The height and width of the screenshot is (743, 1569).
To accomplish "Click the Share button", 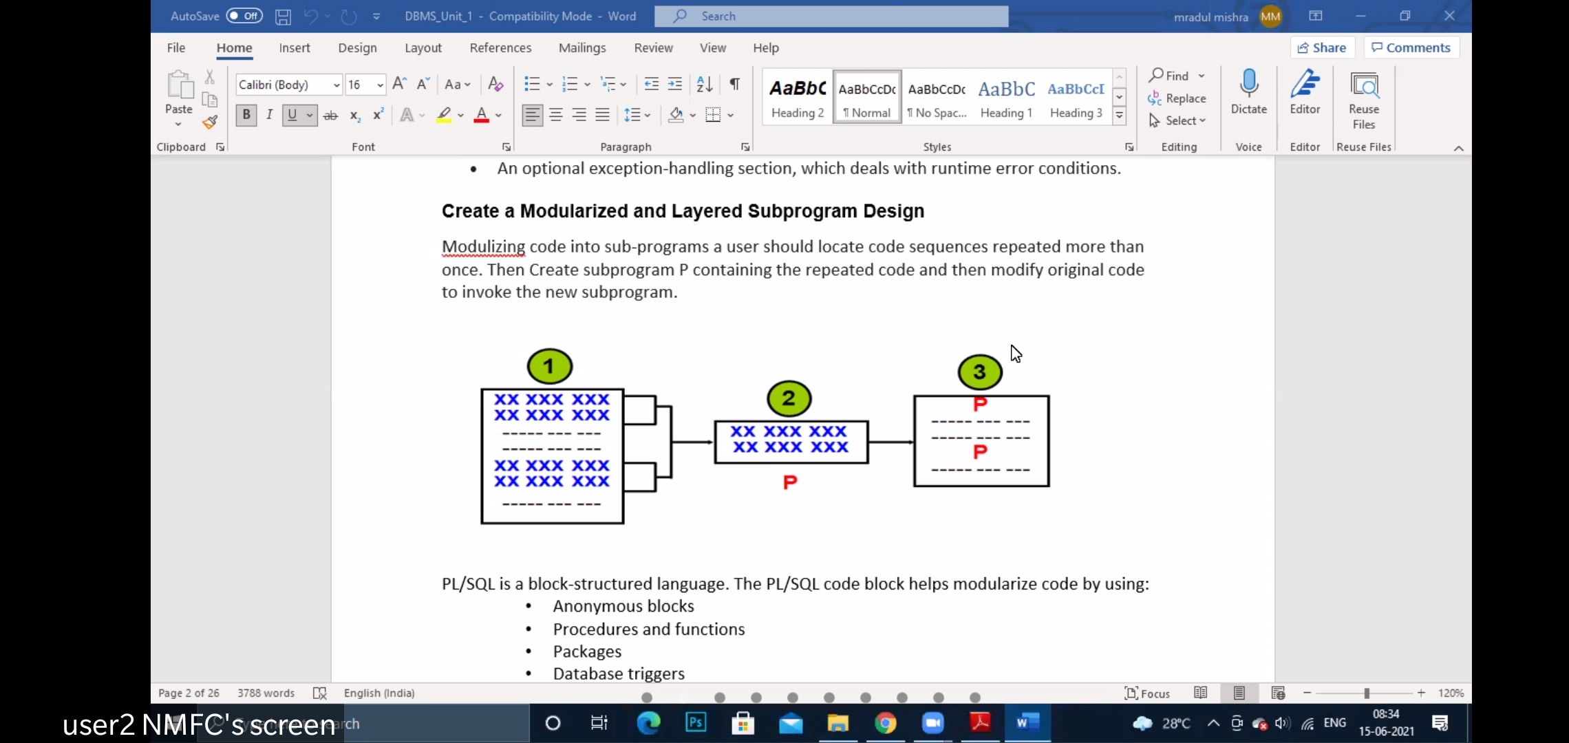I will pyautogui.click(x=1321, y=47).
